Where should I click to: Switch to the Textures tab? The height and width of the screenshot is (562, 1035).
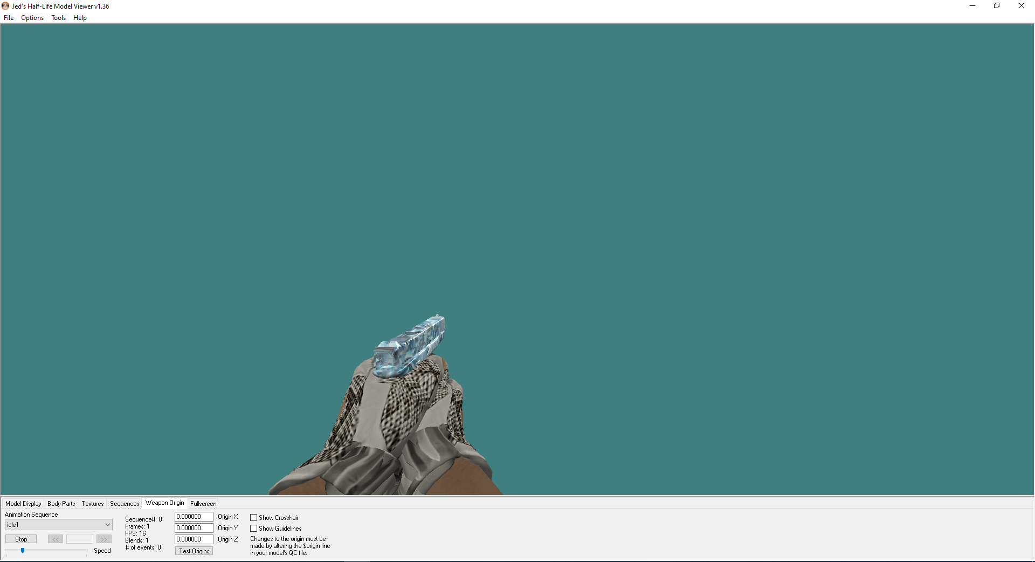pos(93,504)
